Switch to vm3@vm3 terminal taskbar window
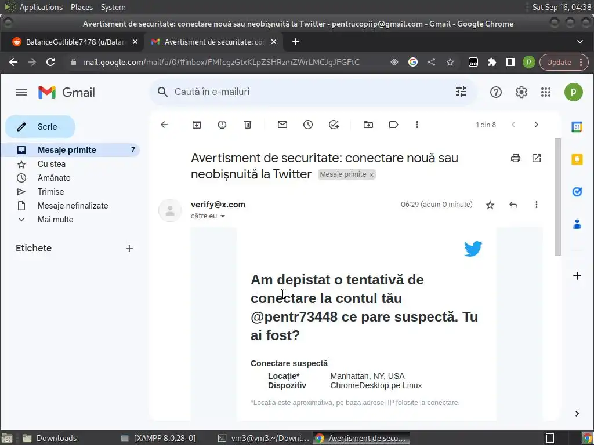Image resolution: width=594 pixels, height=445 pixels. pos(263,438)
